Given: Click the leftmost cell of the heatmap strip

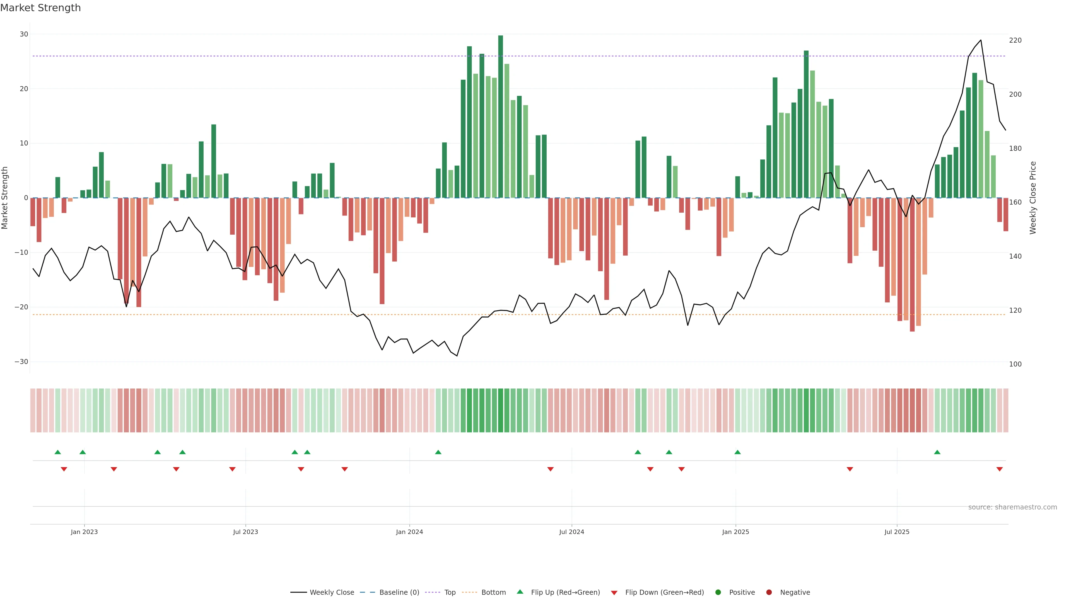Looking at the screenshot, I should click(x=33, y=410).
